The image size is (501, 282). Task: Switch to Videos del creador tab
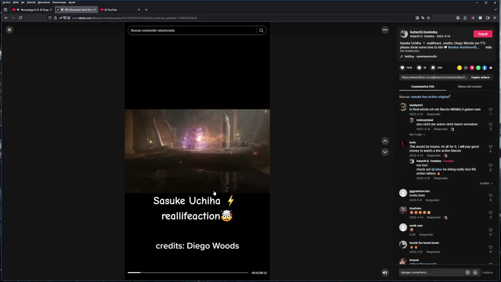[470, 87]
